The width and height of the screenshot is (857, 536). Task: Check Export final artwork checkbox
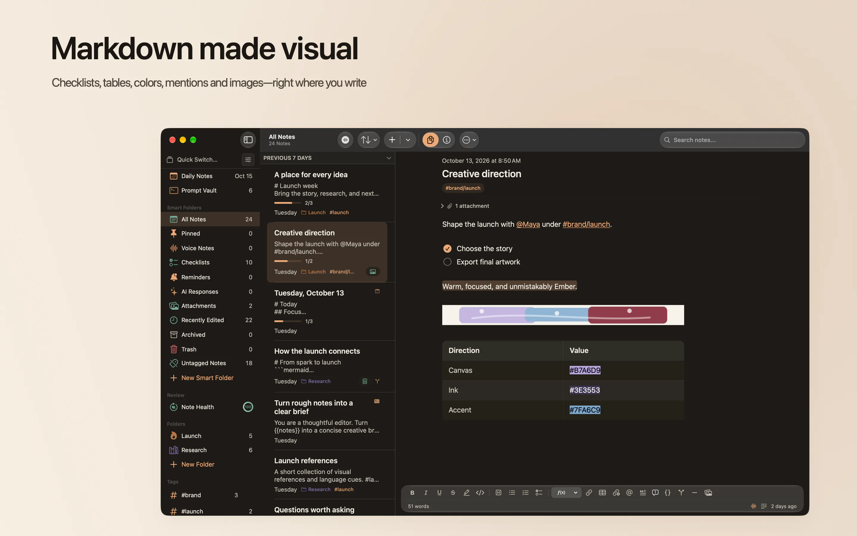coord(447,262)
